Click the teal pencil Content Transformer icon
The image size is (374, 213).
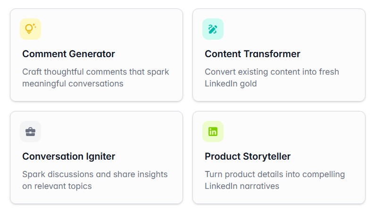coord(213,29)
